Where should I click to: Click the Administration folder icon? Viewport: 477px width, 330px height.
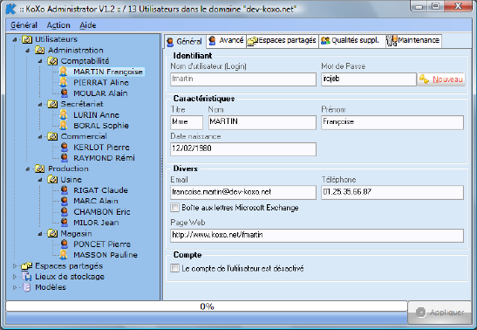pos(40,51)
